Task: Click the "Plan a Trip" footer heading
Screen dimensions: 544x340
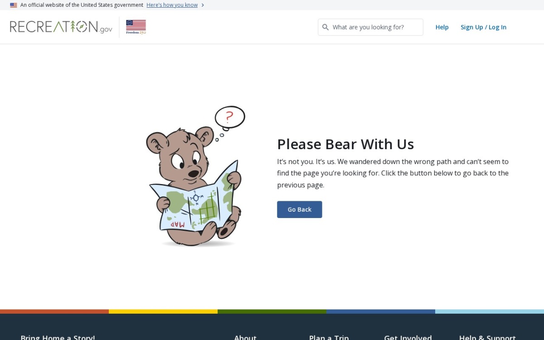Action: (x=329, y=337)
